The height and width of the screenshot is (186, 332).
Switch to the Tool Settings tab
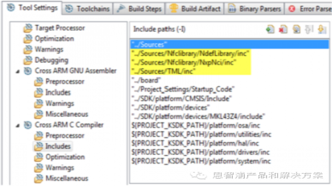[x=32, y=8]
